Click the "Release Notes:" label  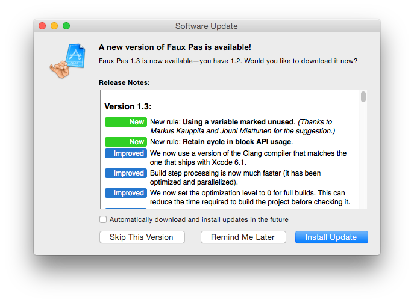[x=124, y=82]
